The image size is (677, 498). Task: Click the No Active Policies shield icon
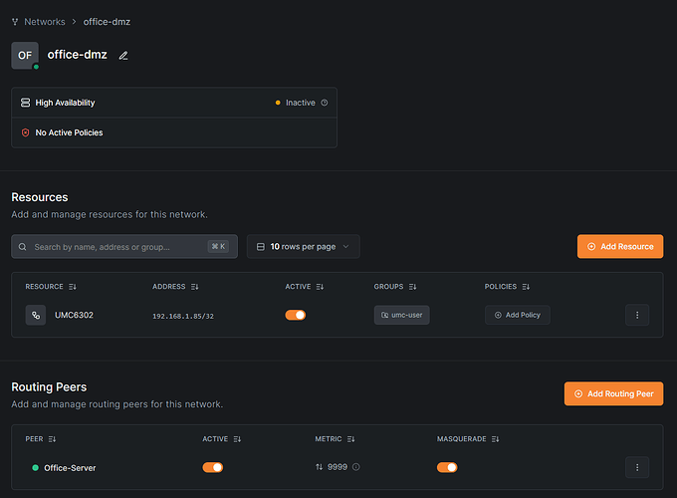[x=25, y=132]
